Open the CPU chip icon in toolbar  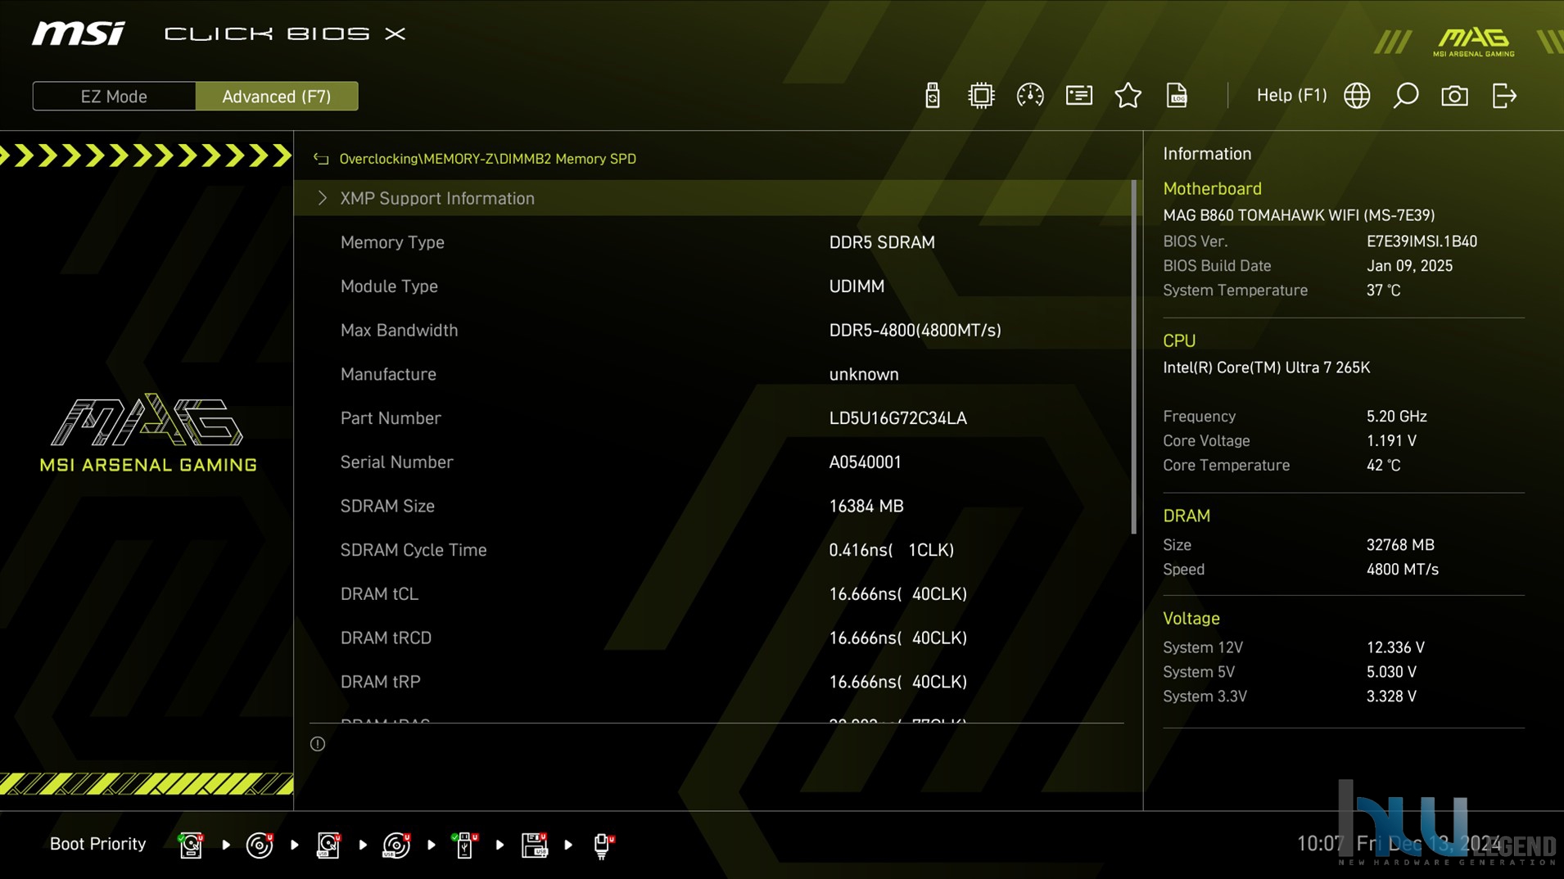(x=981, y=96)
